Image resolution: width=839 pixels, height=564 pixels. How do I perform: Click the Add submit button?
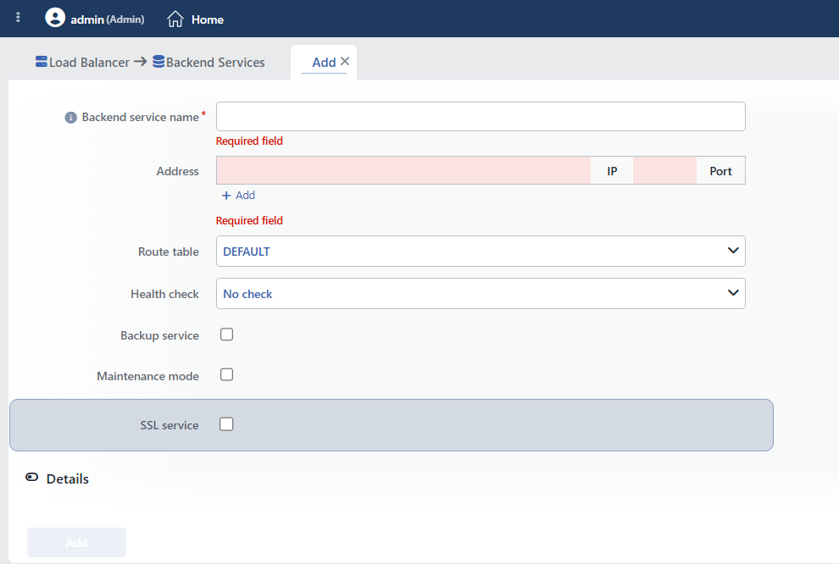[76, 543]
